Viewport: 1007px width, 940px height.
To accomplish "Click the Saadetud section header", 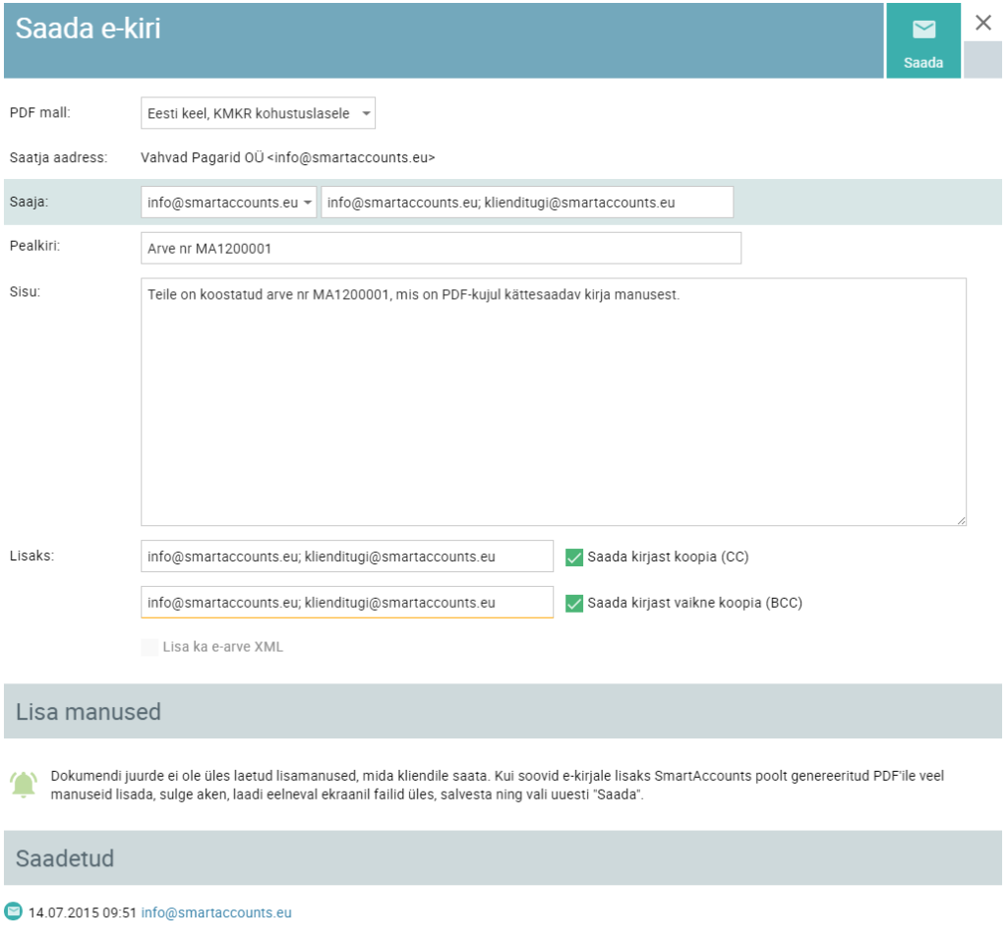I will pos(503,857).
